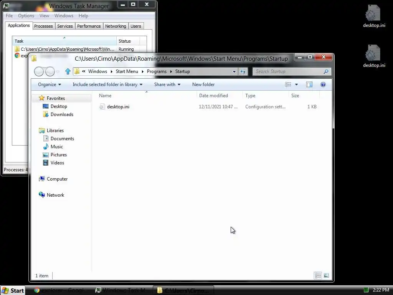
Task: Click the Status column header in Task Manager
Action: [128, 41]
